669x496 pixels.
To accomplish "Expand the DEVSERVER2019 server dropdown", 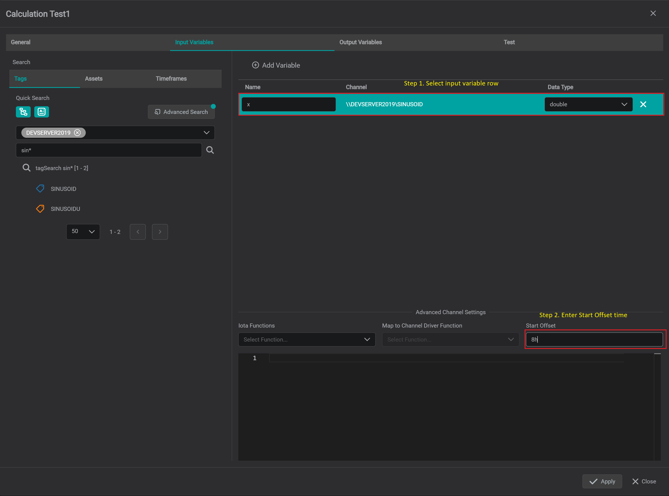I will pos(207,133).
